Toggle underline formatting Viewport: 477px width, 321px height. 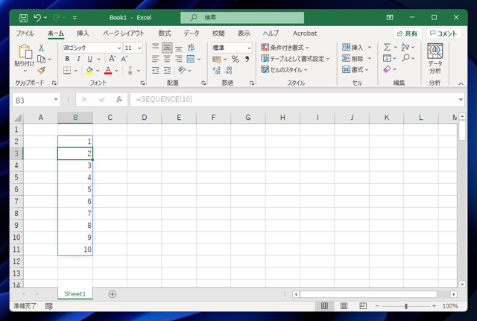point(89,59)
